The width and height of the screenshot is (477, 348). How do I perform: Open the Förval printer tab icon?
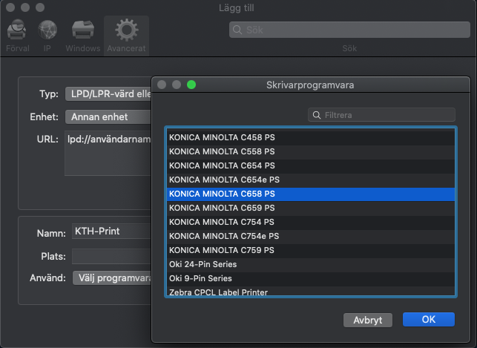[x=16, y=31]
